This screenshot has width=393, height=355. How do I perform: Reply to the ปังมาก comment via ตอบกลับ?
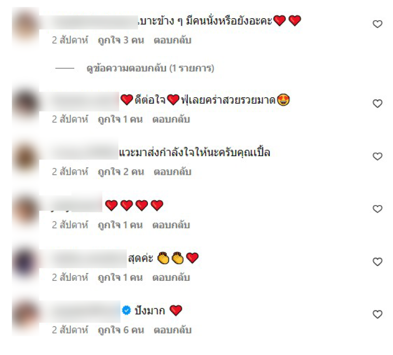click(x=172, y=330)
